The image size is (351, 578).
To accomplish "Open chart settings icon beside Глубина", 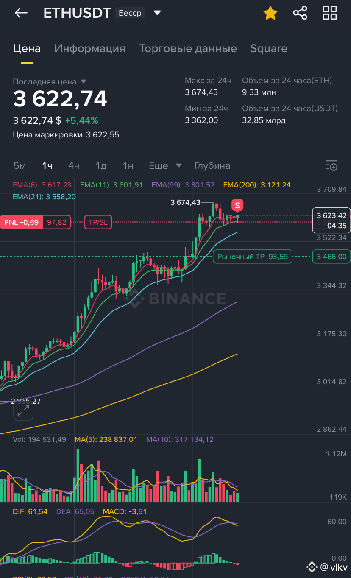I will pyautogui.click(x=331, y=166).
